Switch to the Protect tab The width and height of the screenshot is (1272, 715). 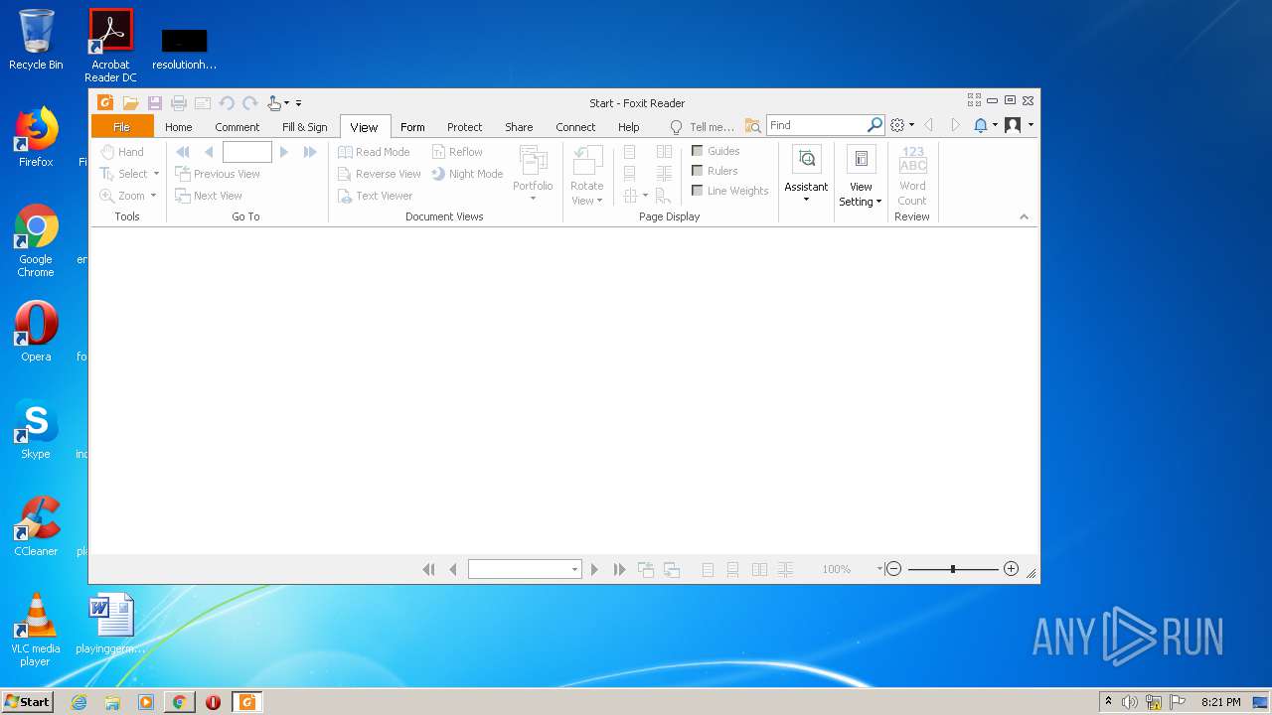[x=464, y=127]
